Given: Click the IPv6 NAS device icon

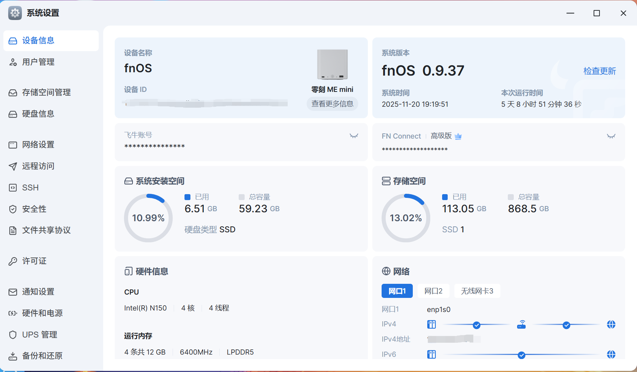Looking at the screenshot, I should coord(431,355).
